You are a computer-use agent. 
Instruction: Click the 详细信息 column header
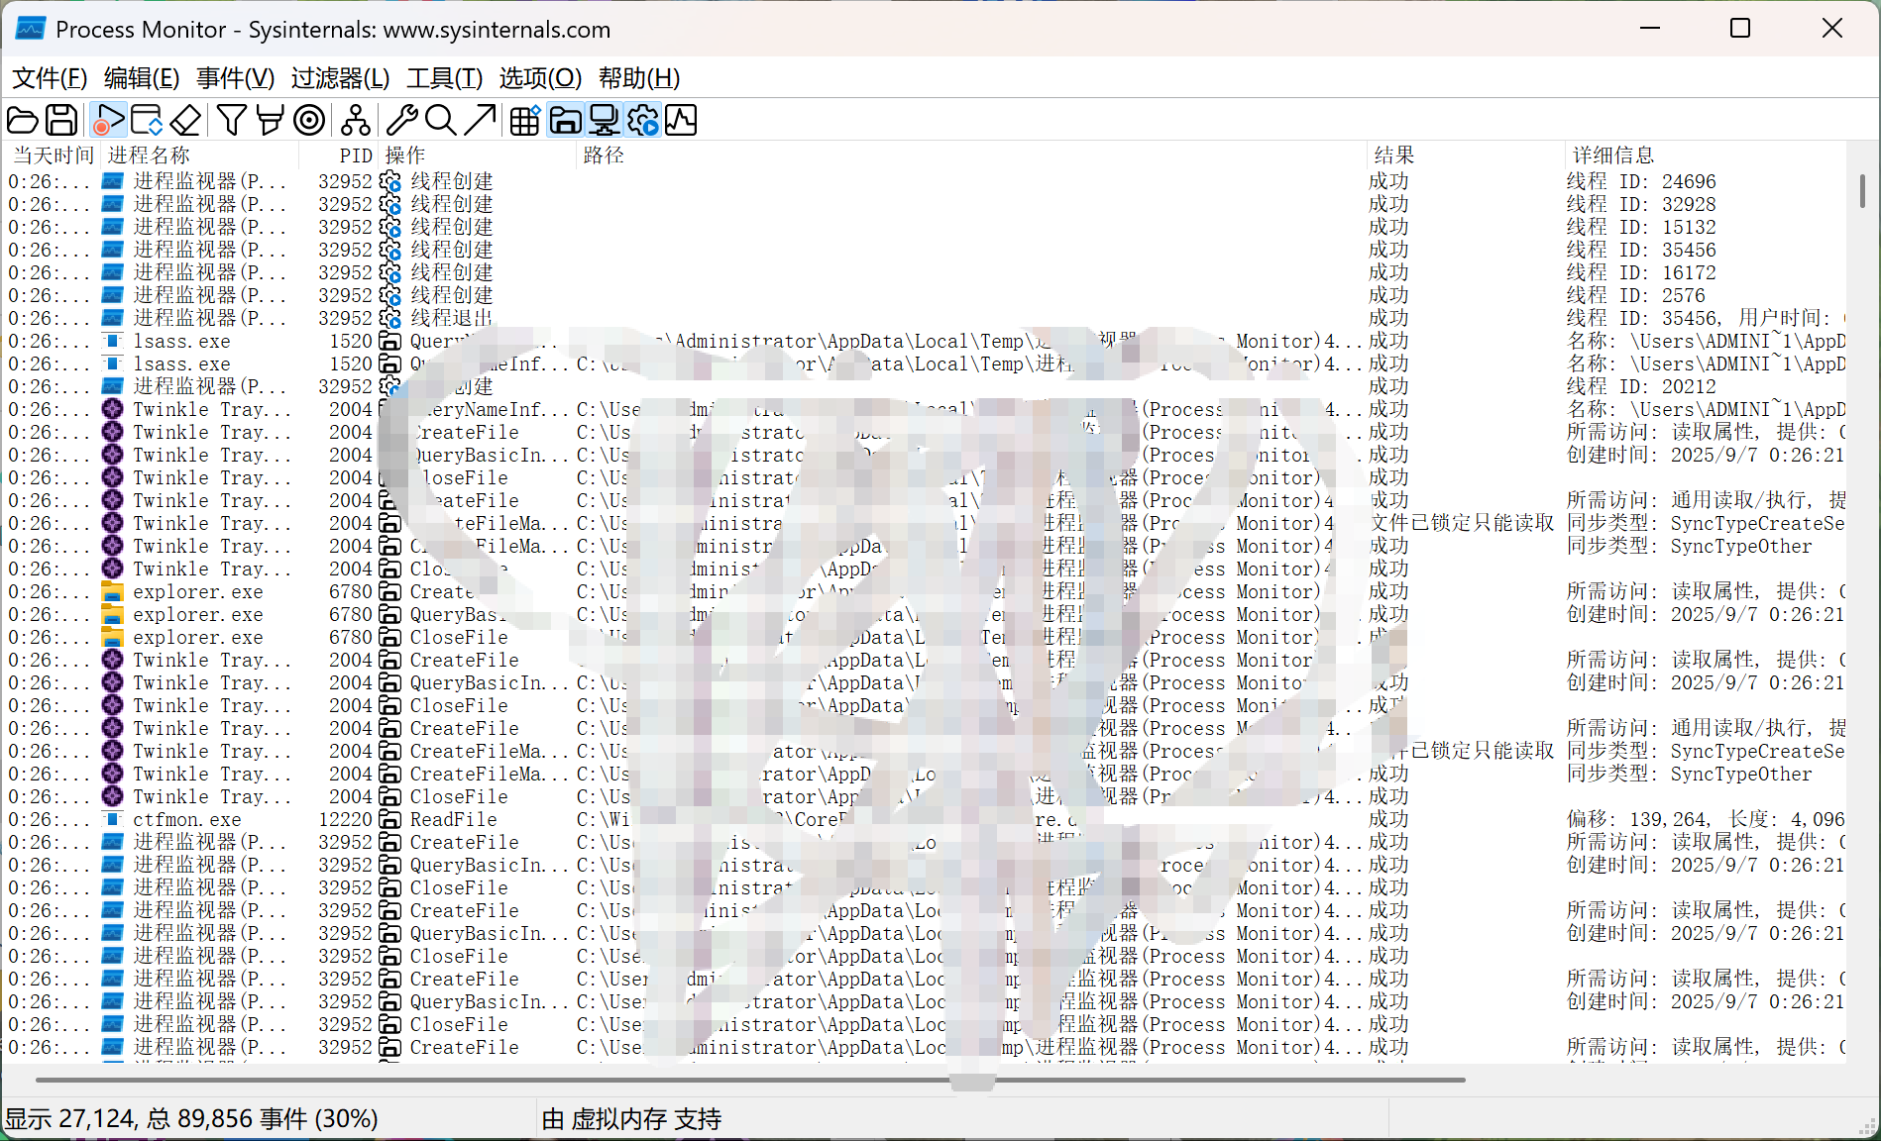click(x=1707, y=156)
